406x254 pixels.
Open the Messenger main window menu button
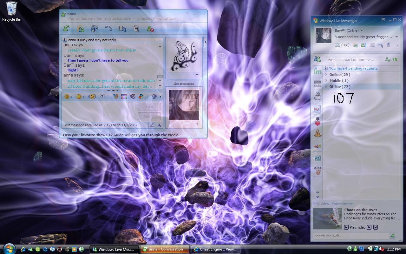click(383, 20)
